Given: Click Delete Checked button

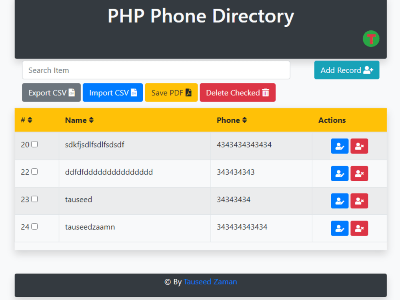Looking at the screenshot, I should 238,93.
